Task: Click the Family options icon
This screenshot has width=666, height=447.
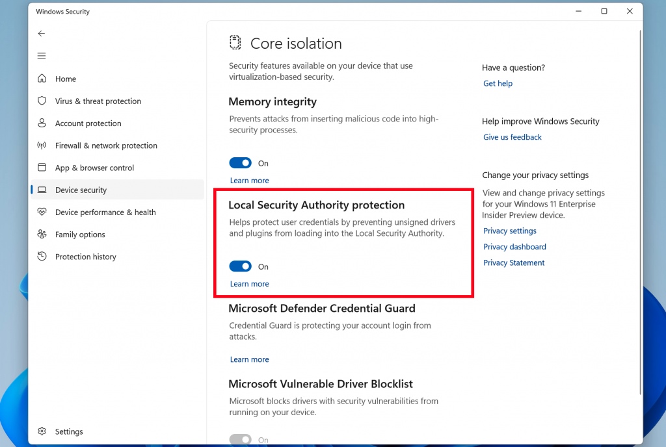Action: click(x=40, y=234)
